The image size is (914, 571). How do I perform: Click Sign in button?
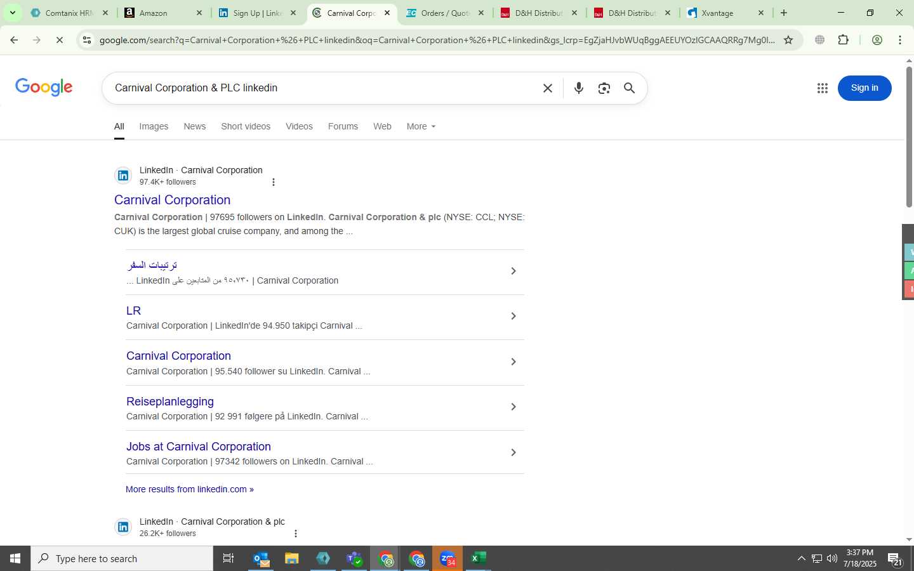click(864, 88)
